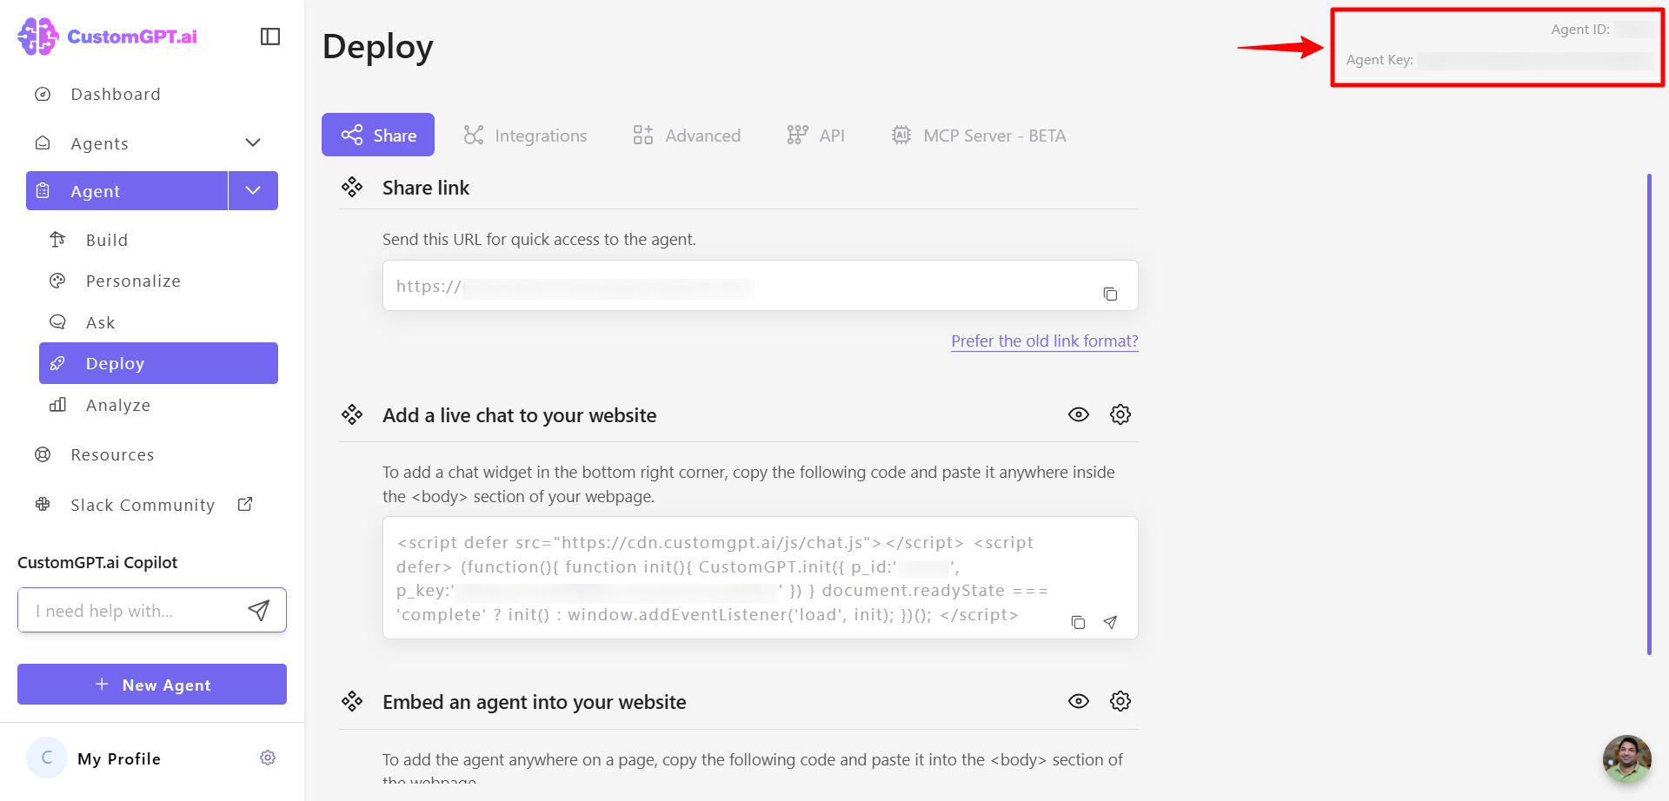
Task: Preview the live chat widget with eye icon
Action: 1079,414
